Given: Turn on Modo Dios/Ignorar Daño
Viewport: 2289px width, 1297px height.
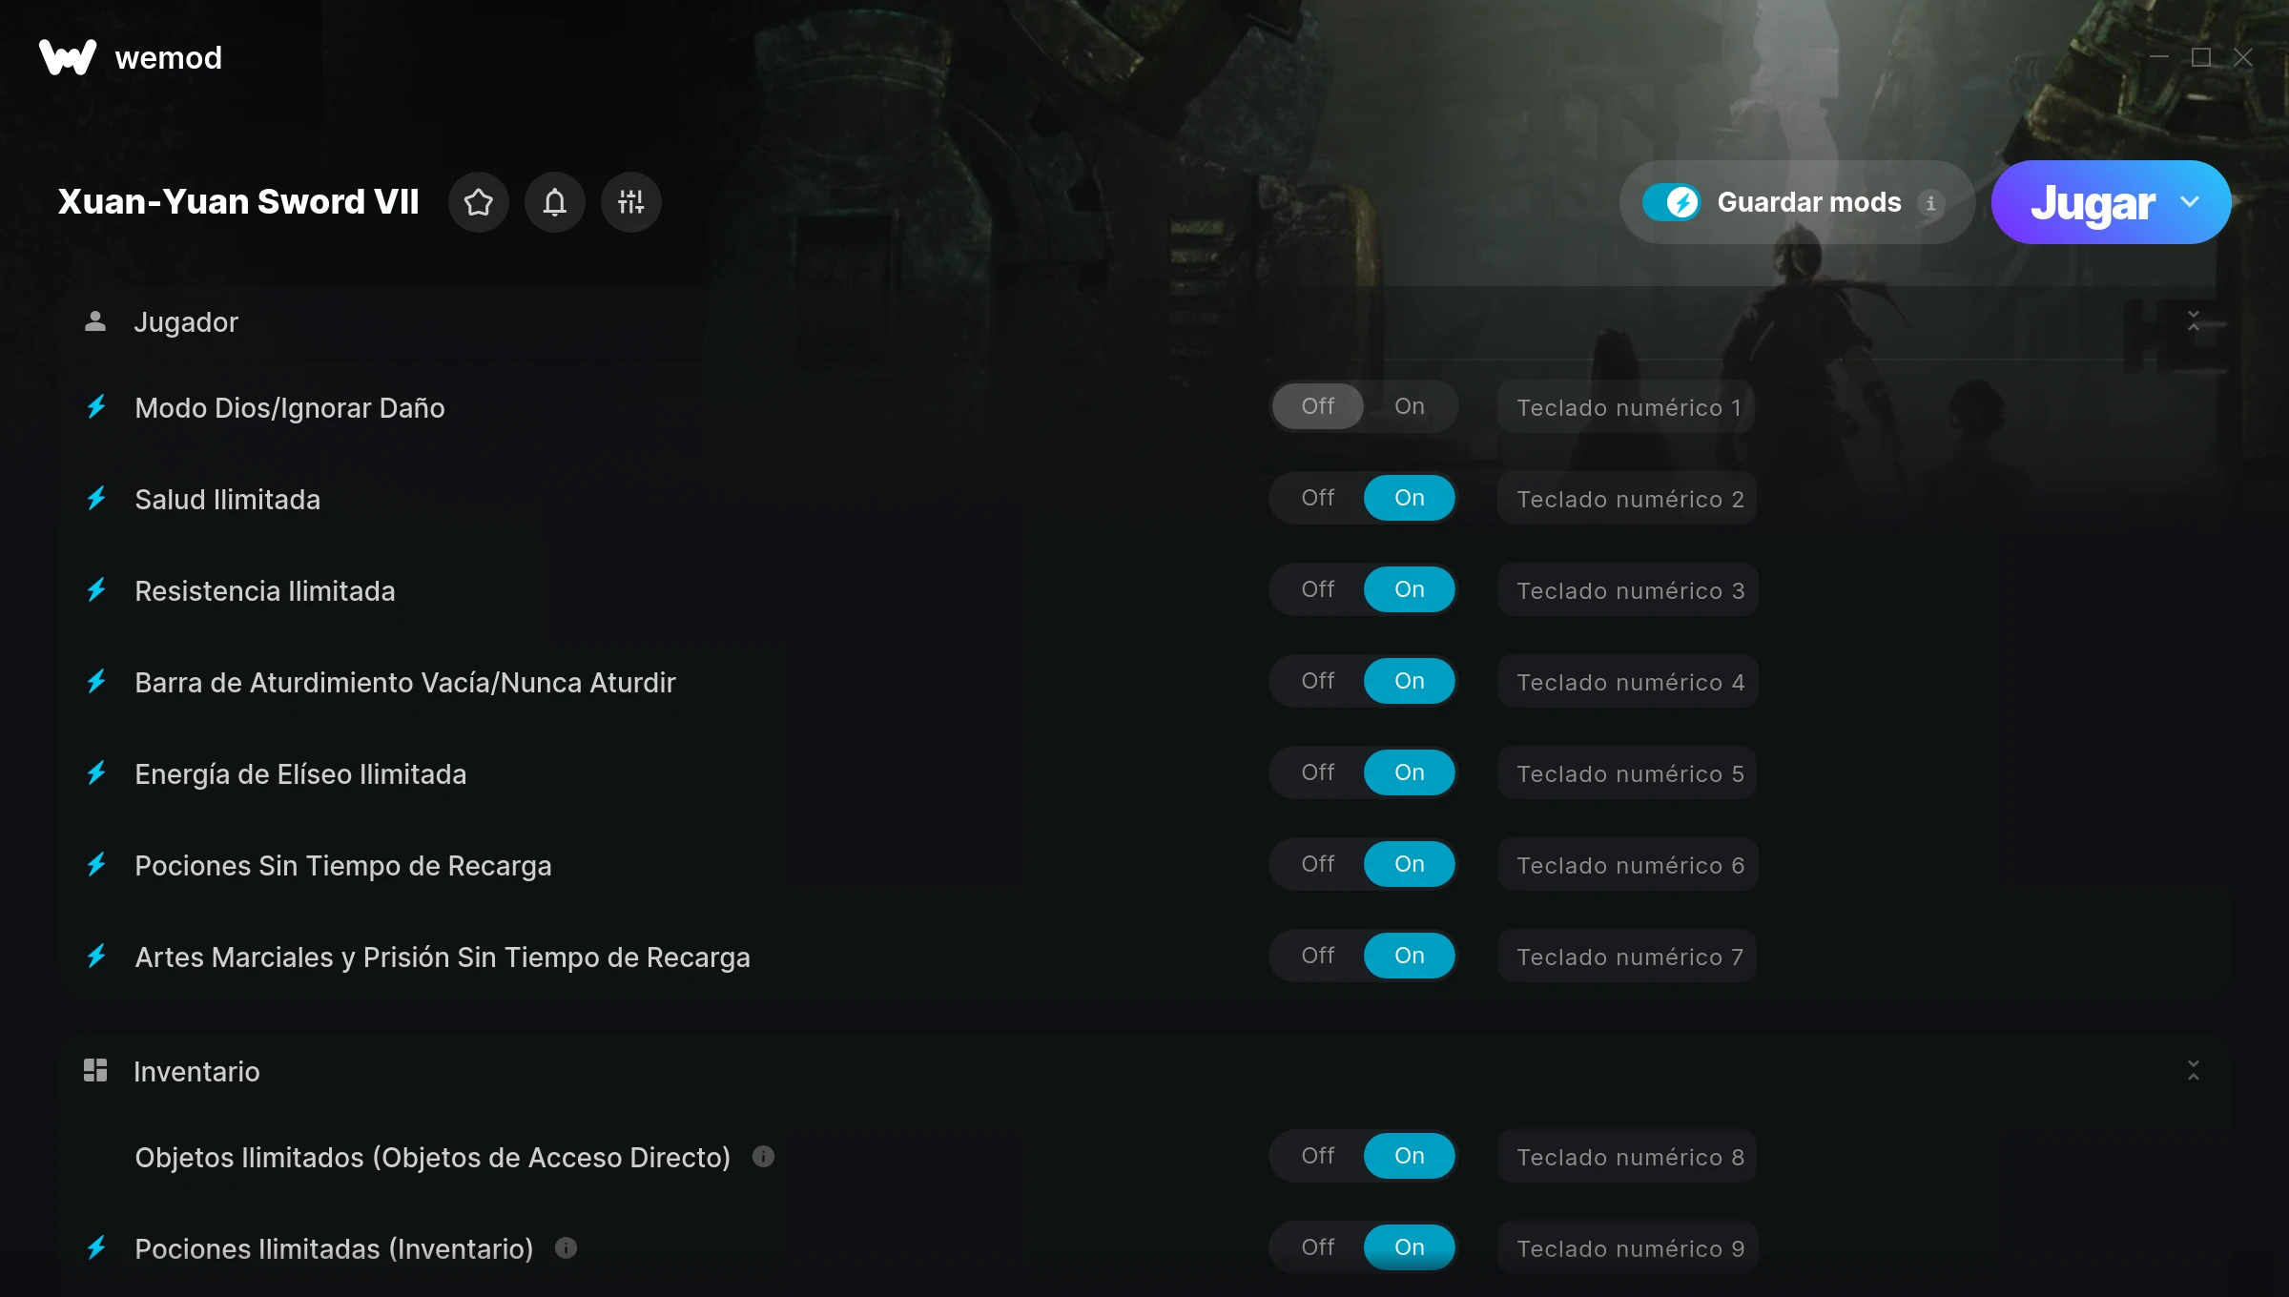Looking at the screenshot, I should 1410,406.
